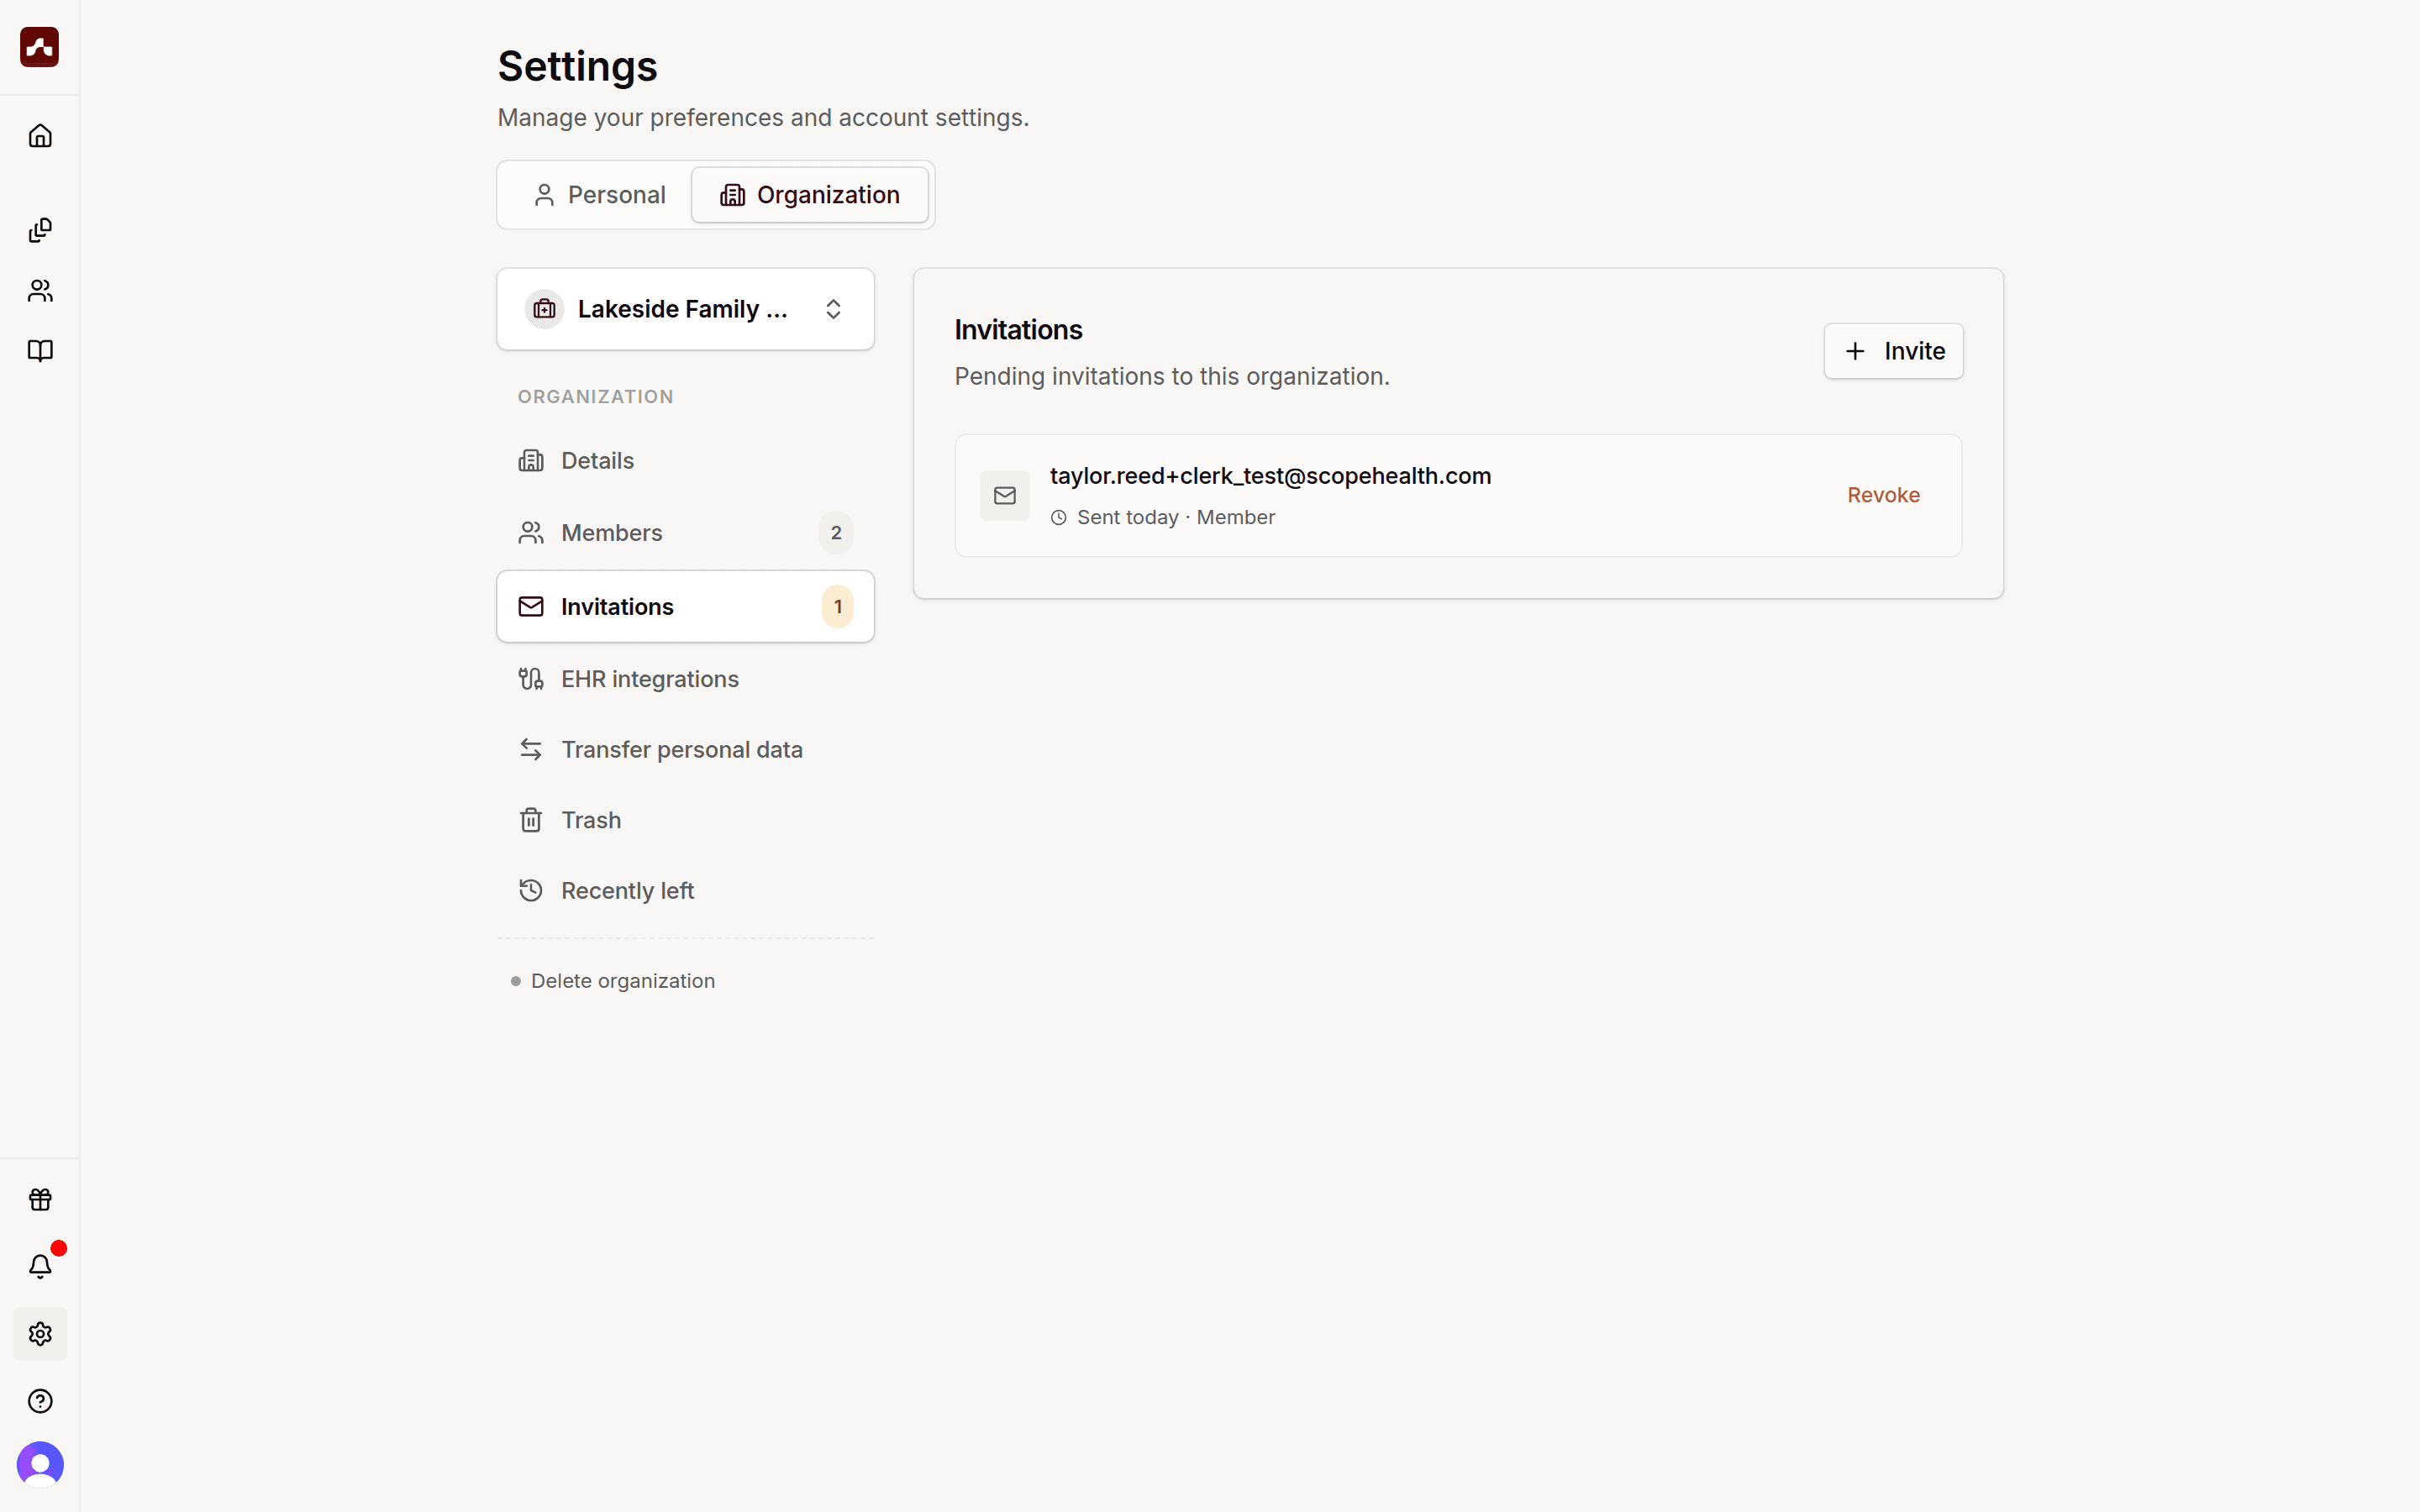Open the book library icon in sidebar
This screenshot has width=2420, height=1512.
click(x=40, y=351)
